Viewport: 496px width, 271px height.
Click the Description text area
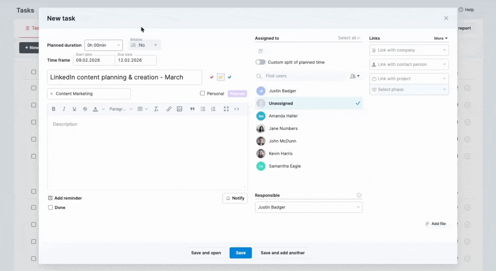[147, 153]
